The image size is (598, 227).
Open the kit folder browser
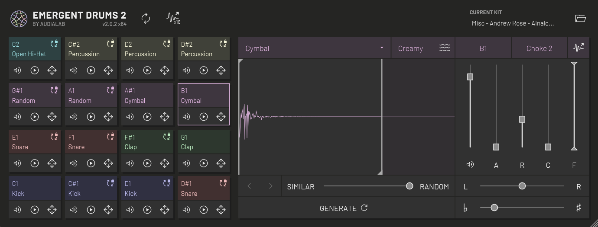(580, 18)
